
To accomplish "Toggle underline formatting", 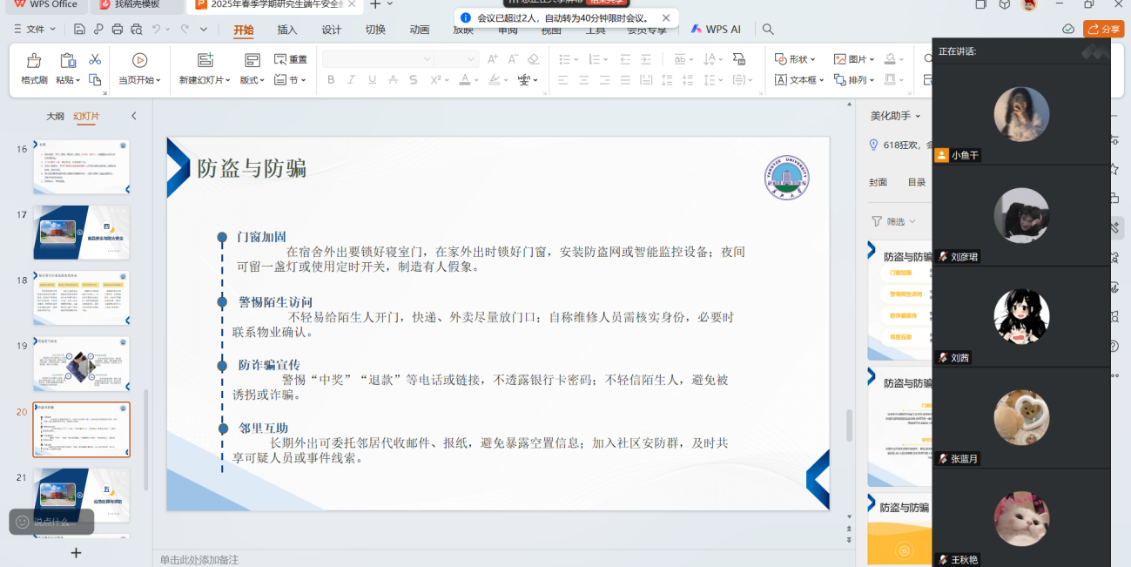I will click(x=373, y=80).
